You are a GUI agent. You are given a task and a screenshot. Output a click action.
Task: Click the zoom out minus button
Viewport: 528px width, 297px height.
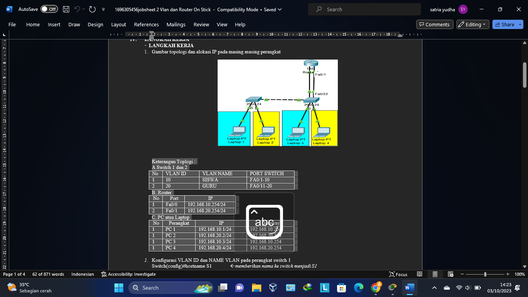coord(462,274)
